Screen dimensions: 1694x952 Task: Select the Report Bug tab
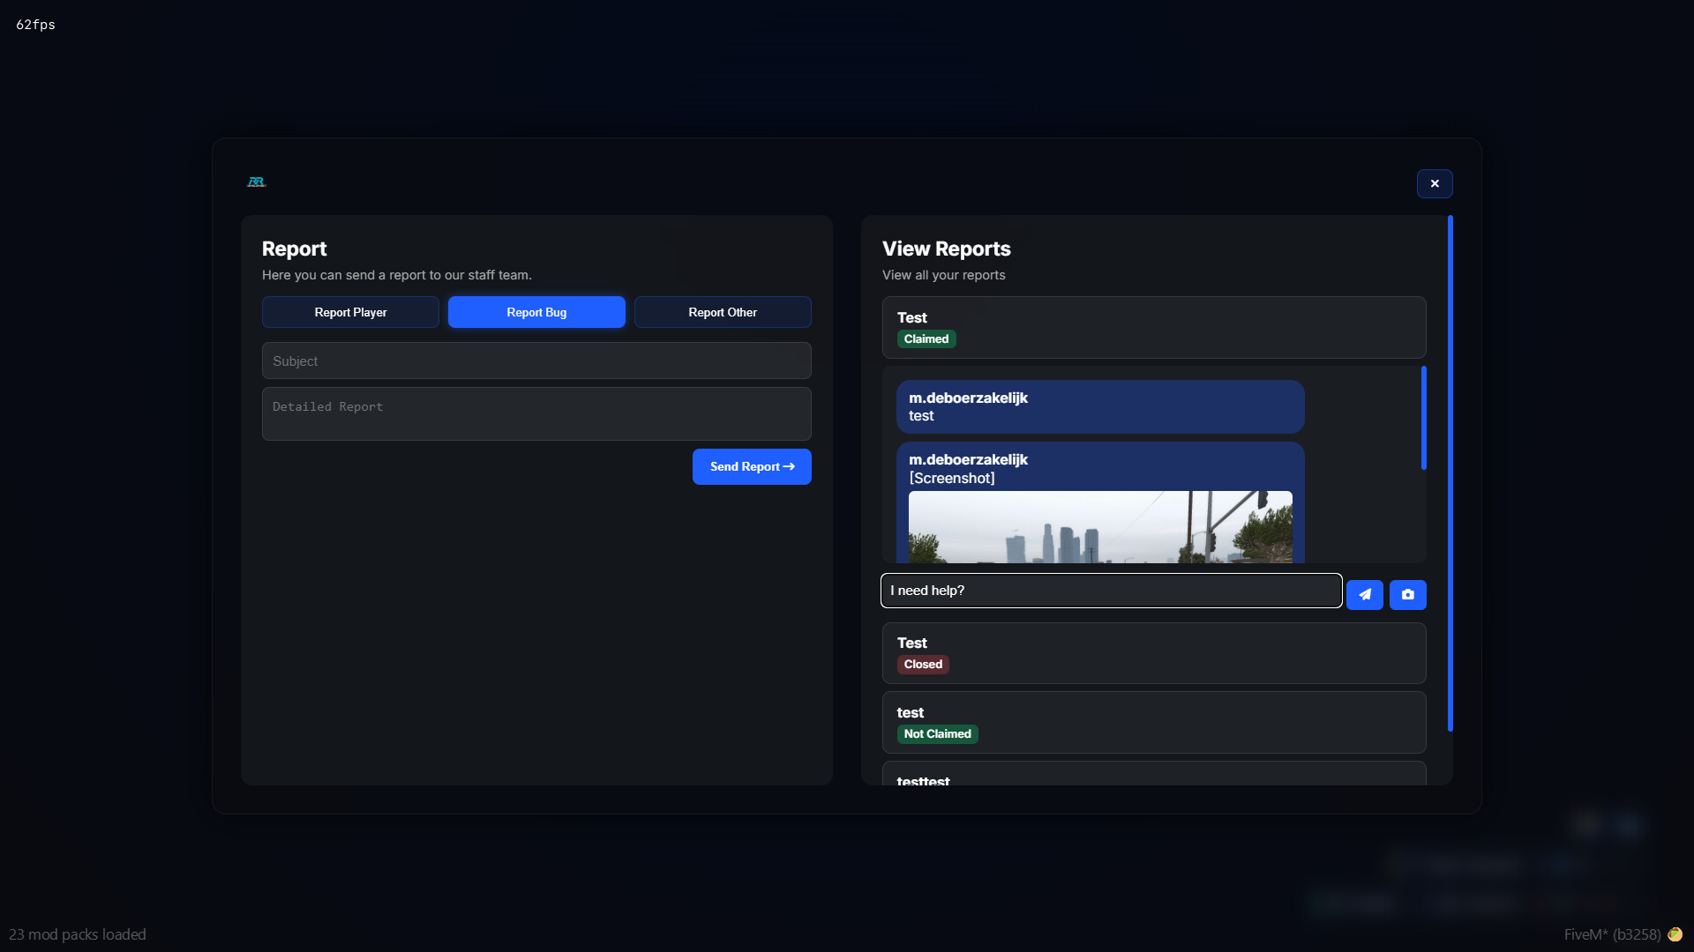pos(536,312)
